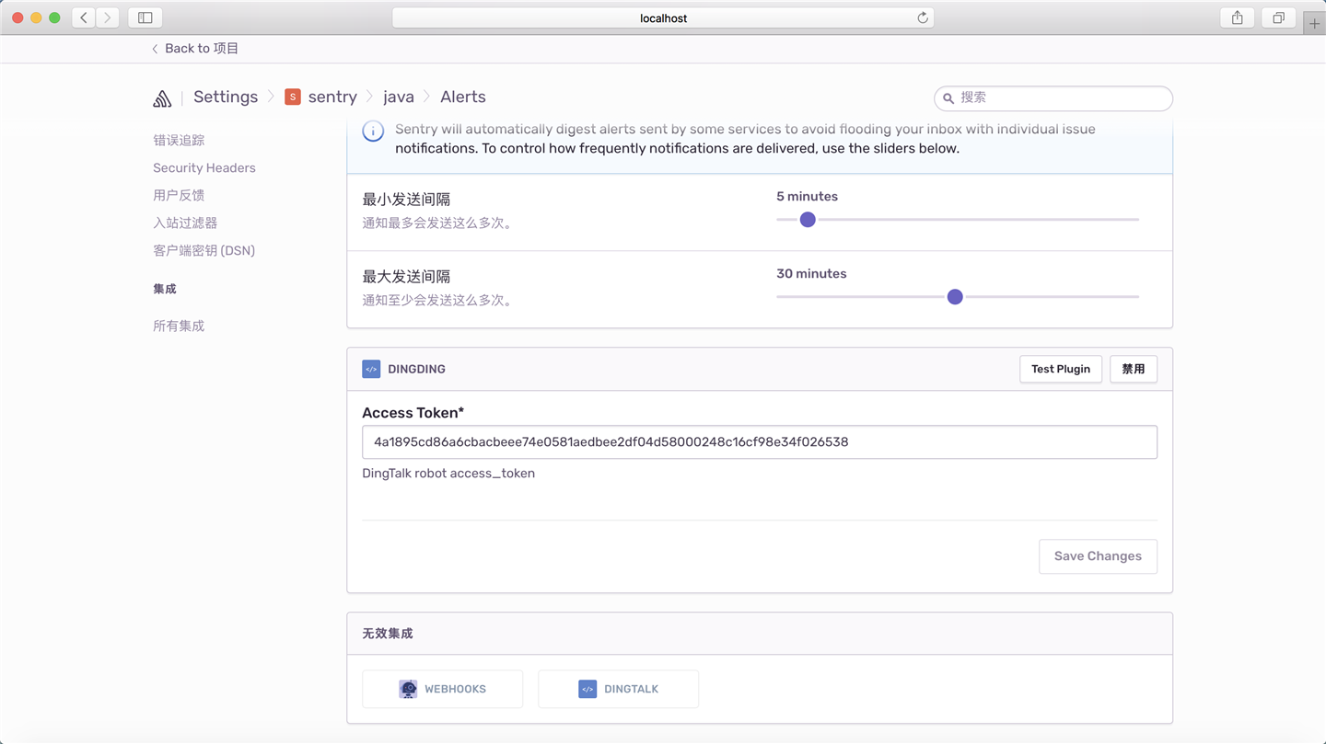The width and height of the screenshot is (1326, 744).
Task: Click the Access Token input field
Action: (x=760, y=442)
